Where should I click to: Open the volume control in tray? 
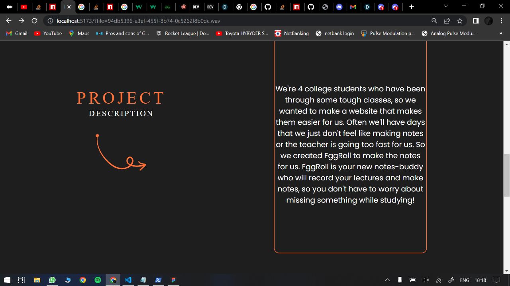426,280
